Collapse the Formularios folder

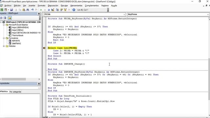point(4,38)
